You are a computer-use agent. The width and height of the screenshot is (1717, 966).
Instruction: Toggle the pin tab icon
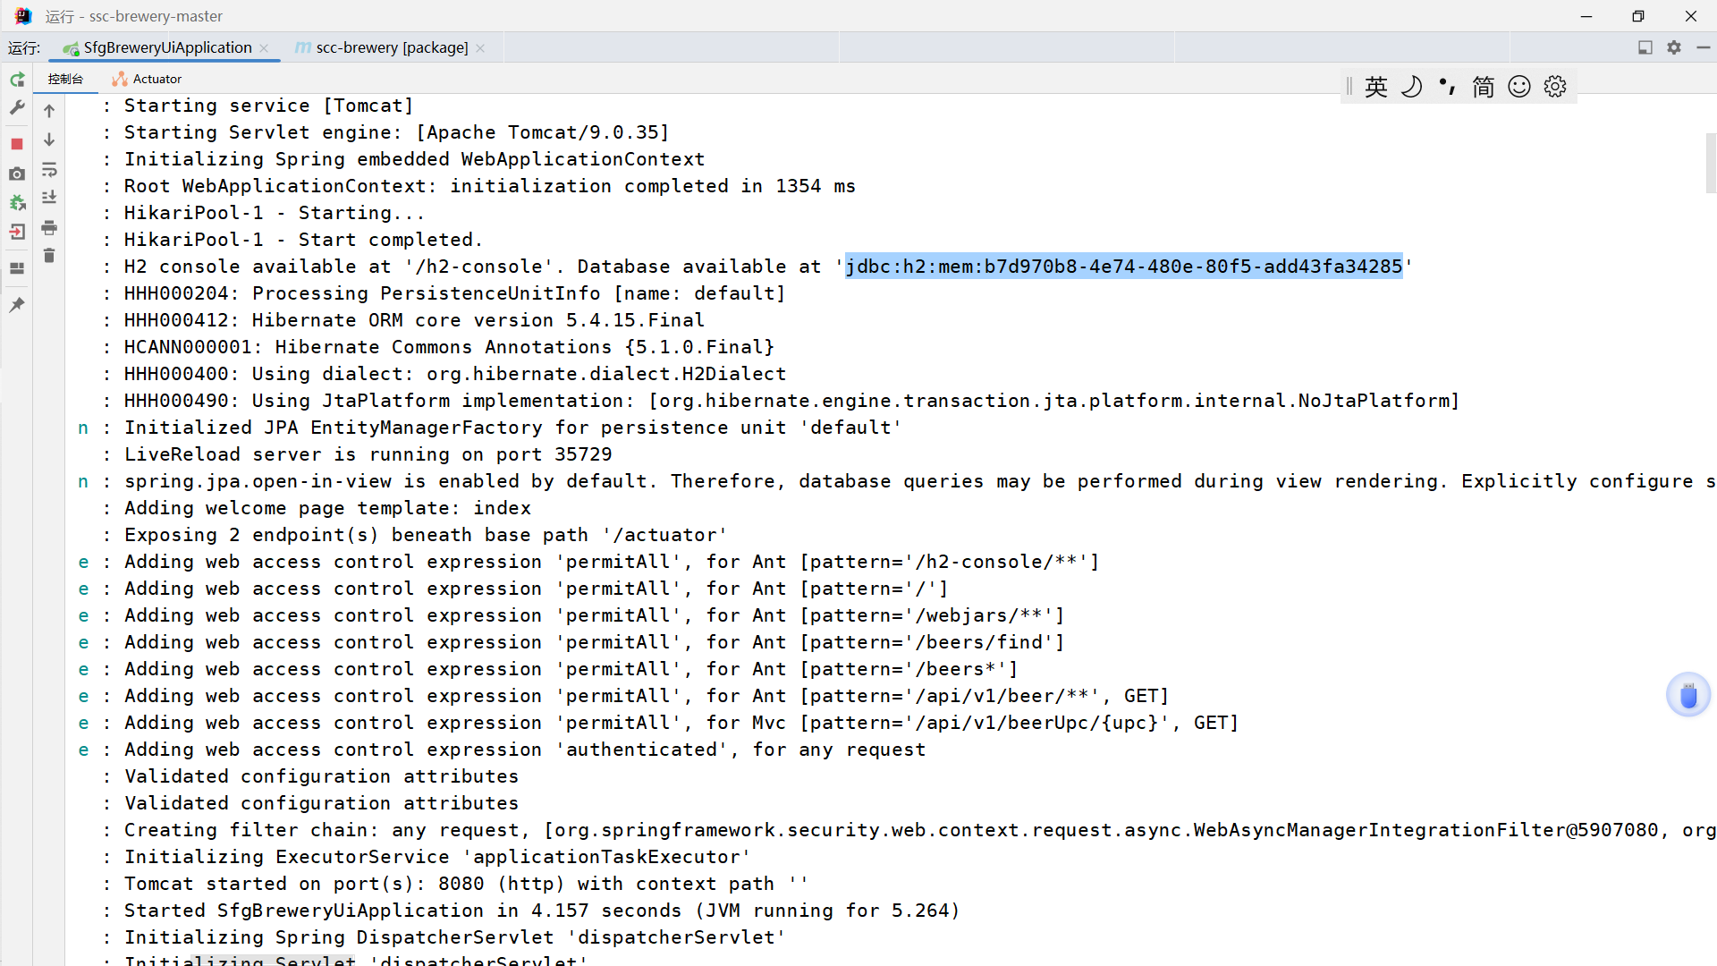(17, 305)
